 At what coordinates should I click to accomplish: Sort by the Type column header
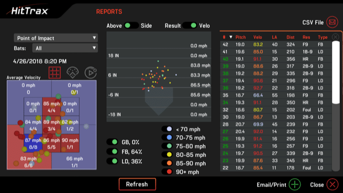point(323,37)
